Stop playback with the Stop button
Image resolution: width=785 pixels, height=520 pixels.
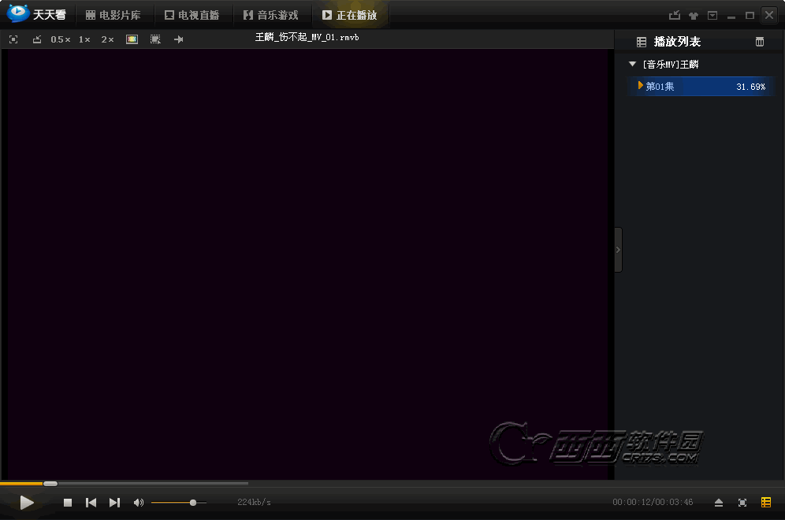68,503
